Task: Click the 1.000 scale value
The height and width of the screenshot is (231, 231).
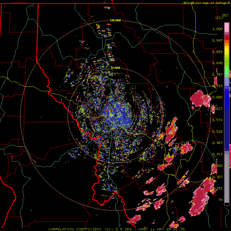Action: point(217,29)
